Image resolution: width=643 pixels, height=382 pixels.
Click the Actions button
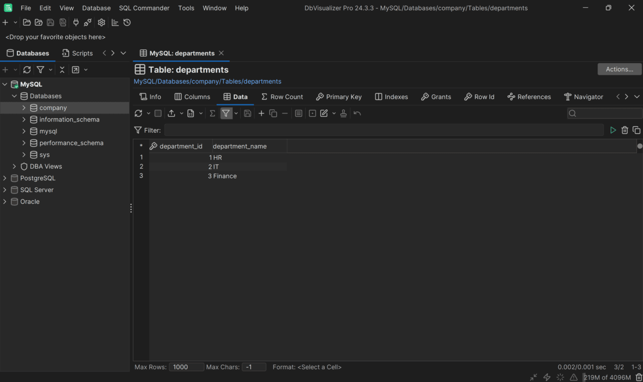pos(619,69)
